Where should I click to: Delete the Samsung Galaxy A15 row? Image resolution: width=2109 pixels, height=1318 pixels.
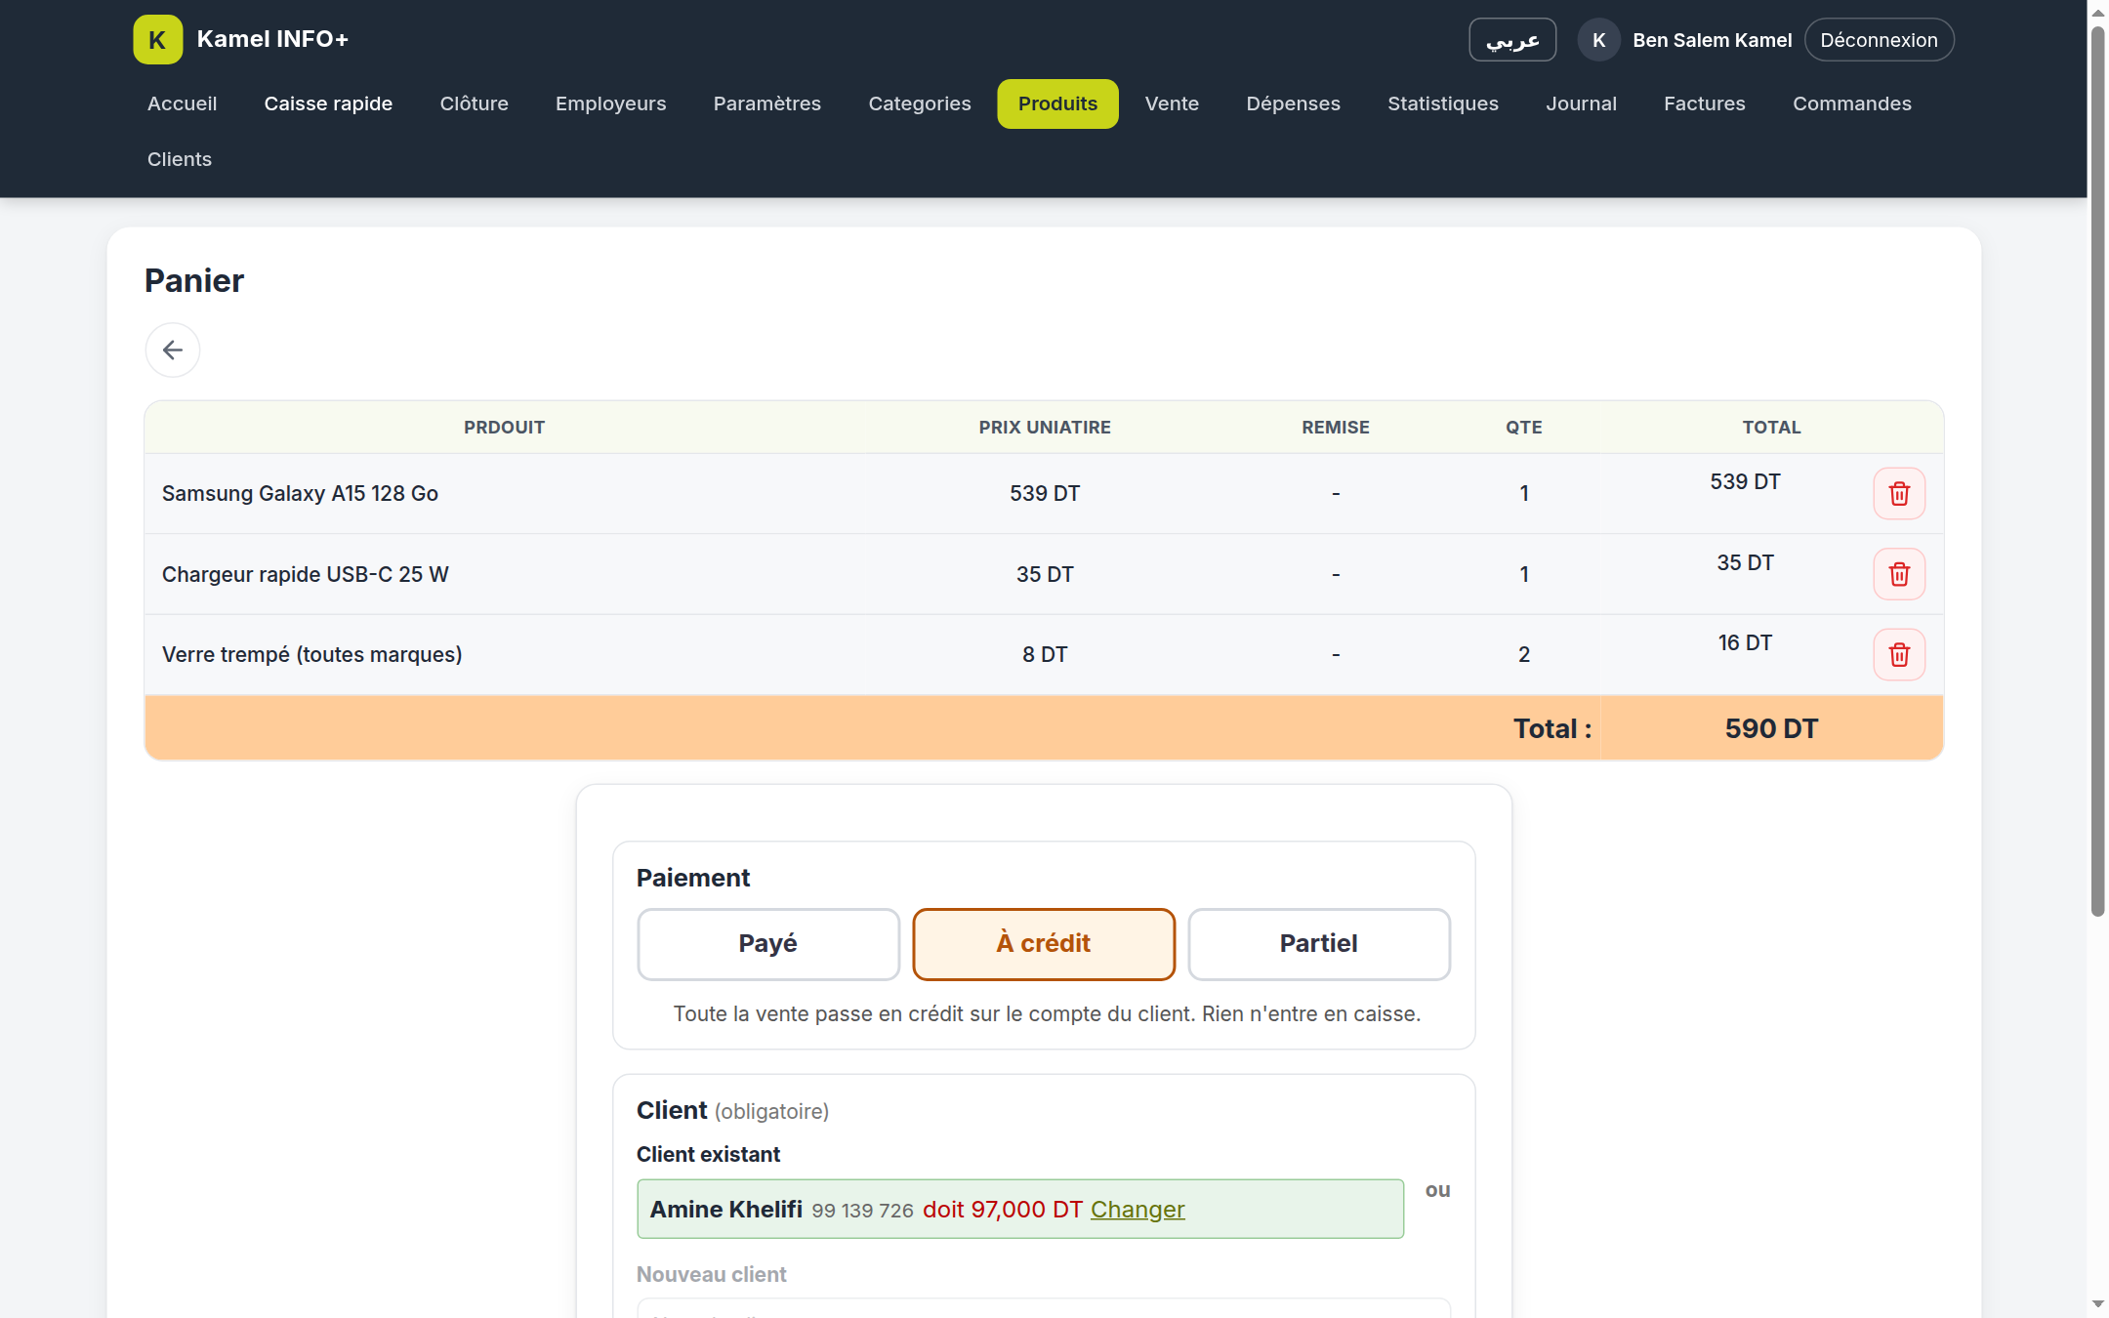click(1898, 493)
